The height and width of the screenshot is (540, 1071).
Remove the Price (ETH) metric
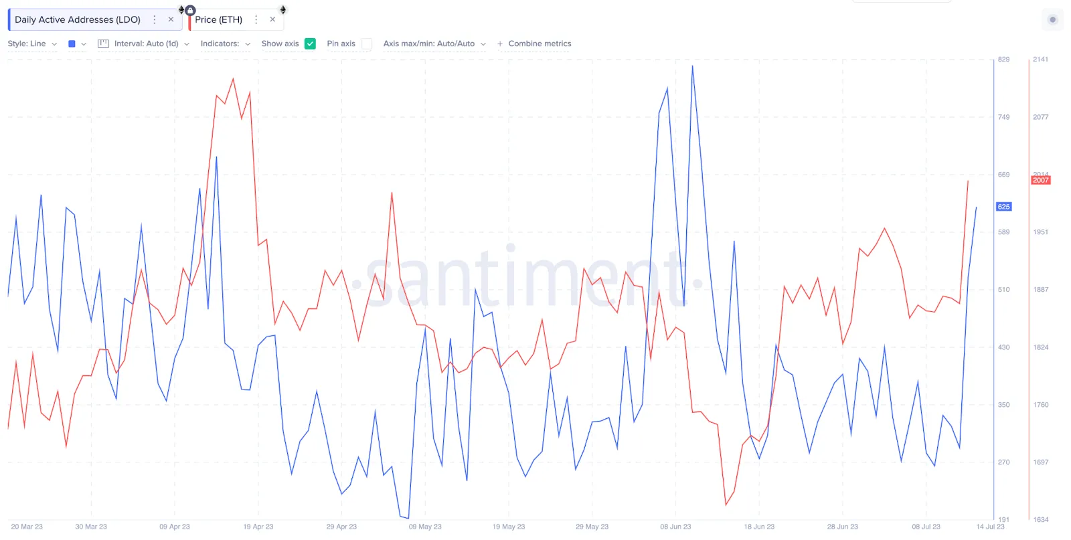[x=272, y=19]
